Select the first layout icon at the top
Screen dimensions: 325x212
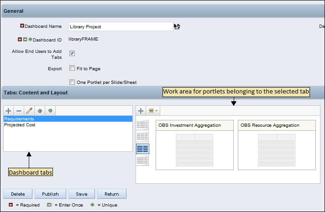tap(142, 125)
